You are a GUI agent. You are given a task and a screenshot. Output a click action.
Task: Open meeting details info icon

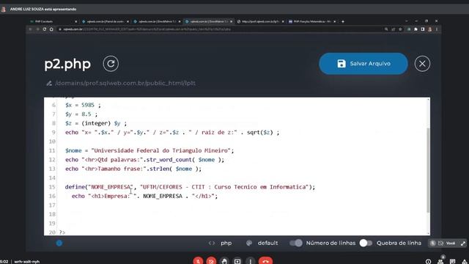click(x=428, y=262)
